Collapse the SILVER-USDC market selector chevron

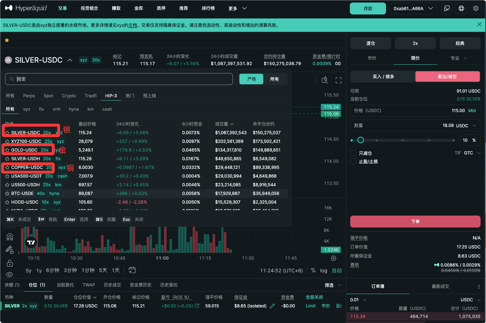[x=70, y=60]
